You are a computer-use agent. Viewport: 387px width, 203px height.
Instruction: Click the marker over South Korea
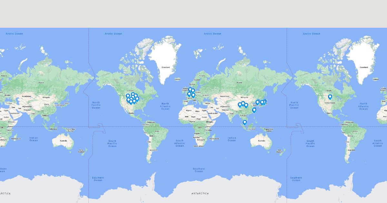click(257, 102)
